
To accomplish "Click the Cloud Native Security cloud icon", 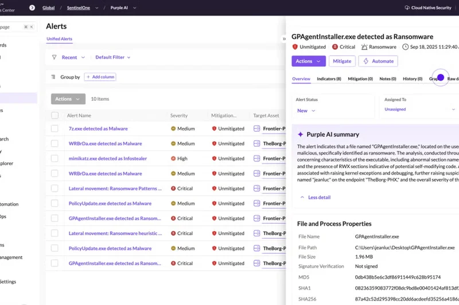I will (407, 8).
